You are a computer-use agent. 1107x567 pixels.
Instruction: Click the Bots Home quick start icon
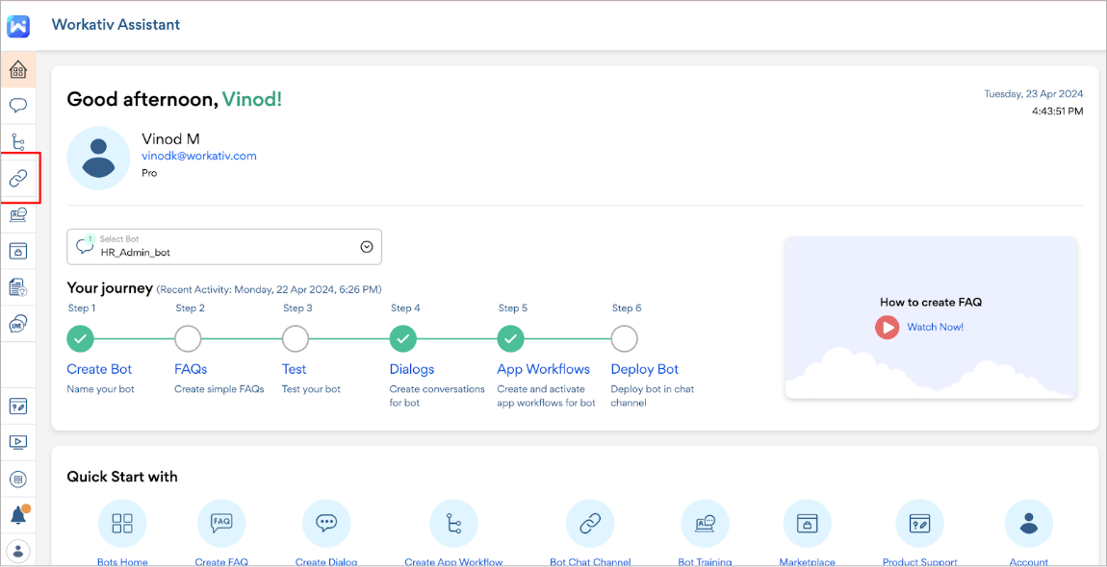(122, 524)
